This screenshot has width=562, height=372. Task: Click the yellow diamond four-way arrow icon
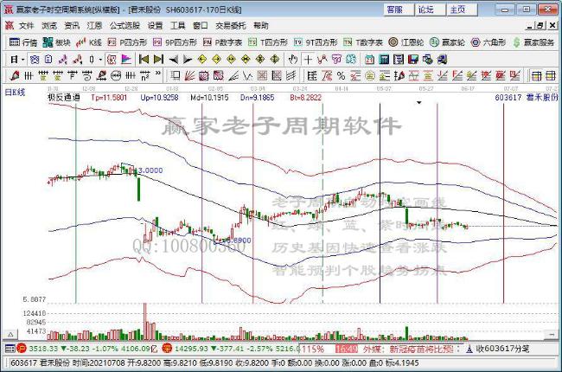tap(275, 59)
